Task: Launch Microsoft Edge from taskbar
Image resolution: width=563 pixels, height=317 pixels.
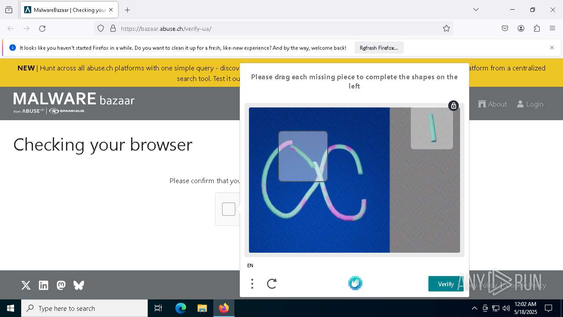Action: tap(181, 308)
